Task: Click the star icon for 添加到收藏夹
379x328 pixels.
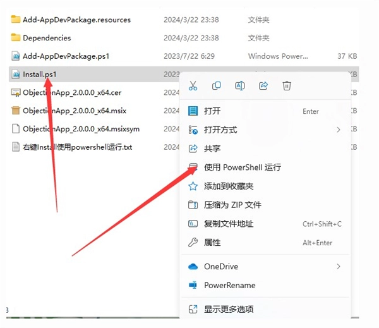Action: [193, 186]
